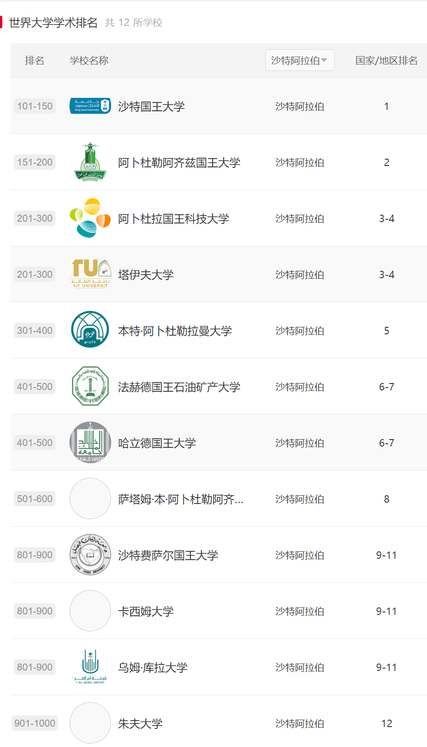The height and width of the screenshot is (747, 427).
Task: Open the 法赫德国王石油矿产大学 link
Action: coord(179,387)
